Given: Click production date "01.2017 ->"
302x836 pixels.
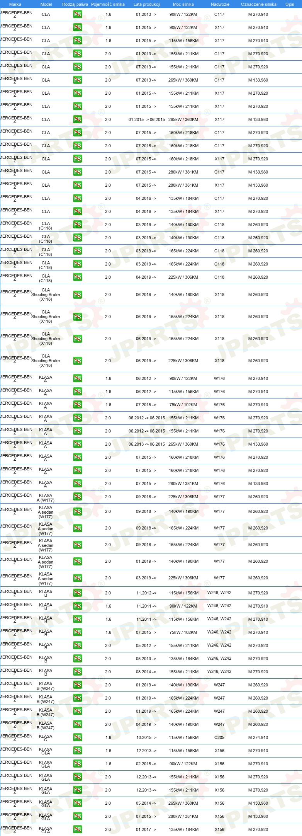Looking at the screenshot, I should (x=146, y=829).
